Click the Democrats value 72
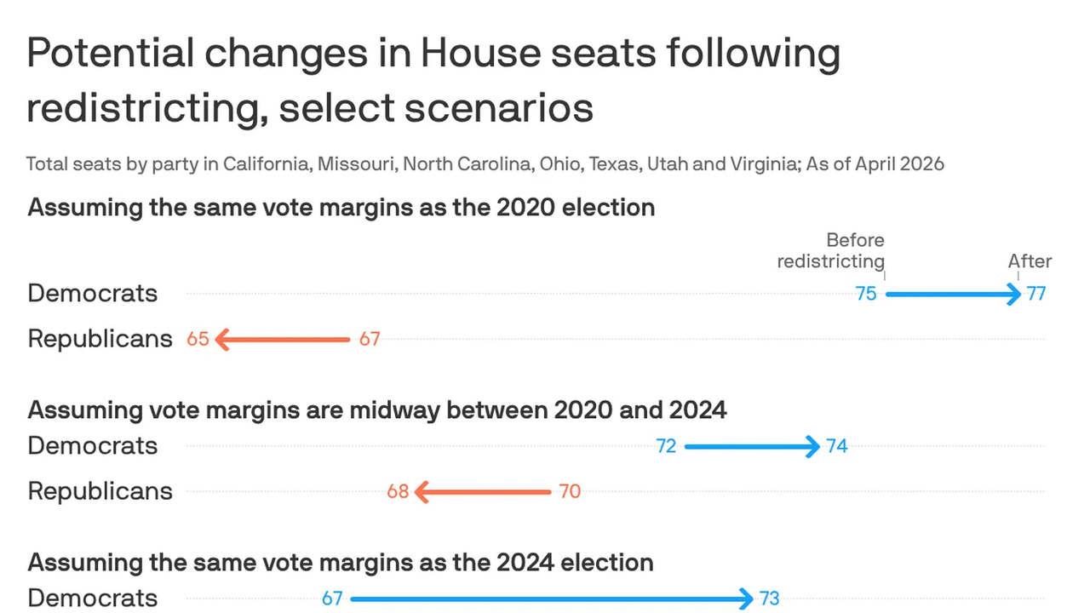Viewport: 1090px width, 613px height. click(666, 446)
